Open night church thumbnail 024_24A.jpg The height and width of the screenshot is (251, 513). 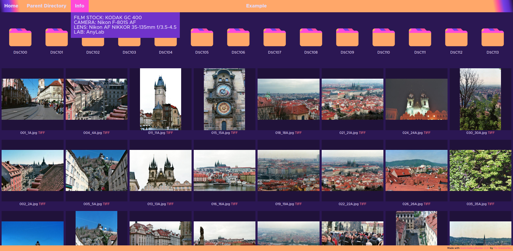pos(416,99)
